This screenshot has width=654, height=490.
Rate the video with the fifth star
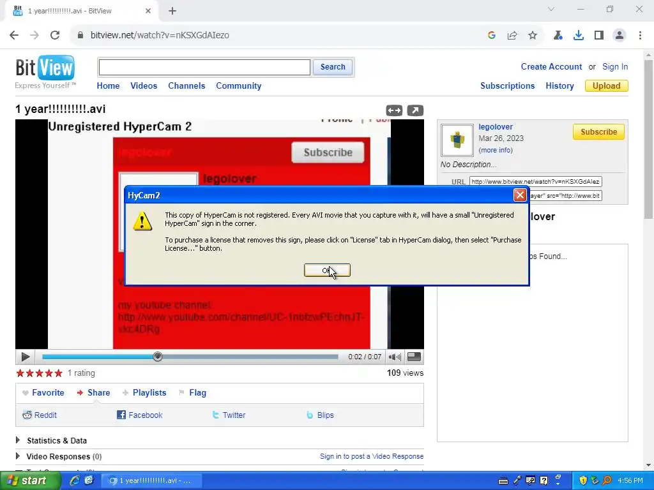click(x=58, y=373)
